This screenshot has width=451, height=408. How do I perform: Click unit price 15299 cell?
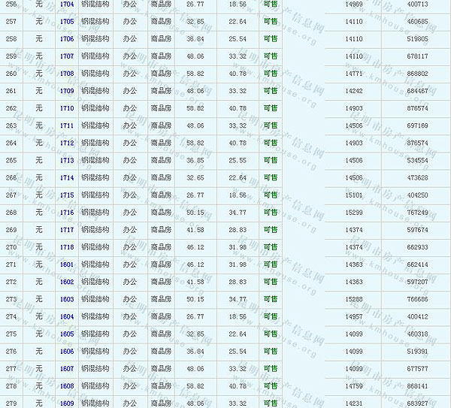(353, 213)
